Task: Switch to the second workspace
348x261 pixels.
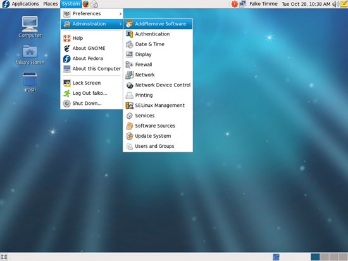Action: [324, 257]
